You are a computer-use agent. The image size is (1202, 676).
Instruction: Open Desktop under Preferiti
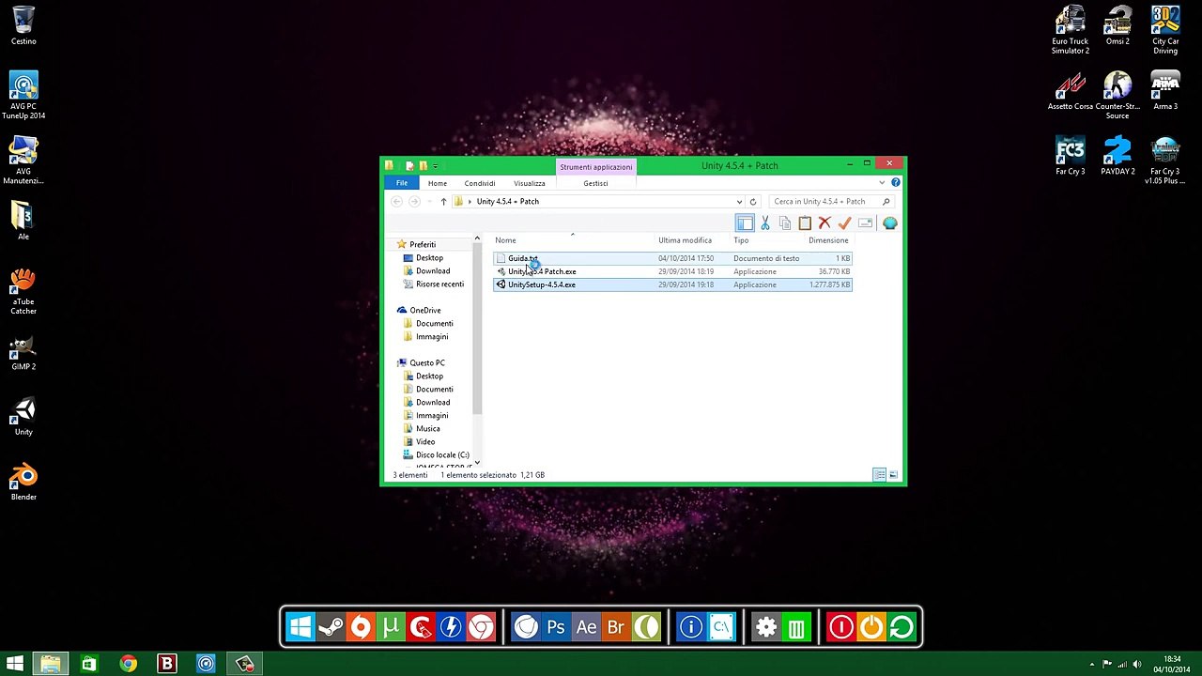click(x=429, y=258)
